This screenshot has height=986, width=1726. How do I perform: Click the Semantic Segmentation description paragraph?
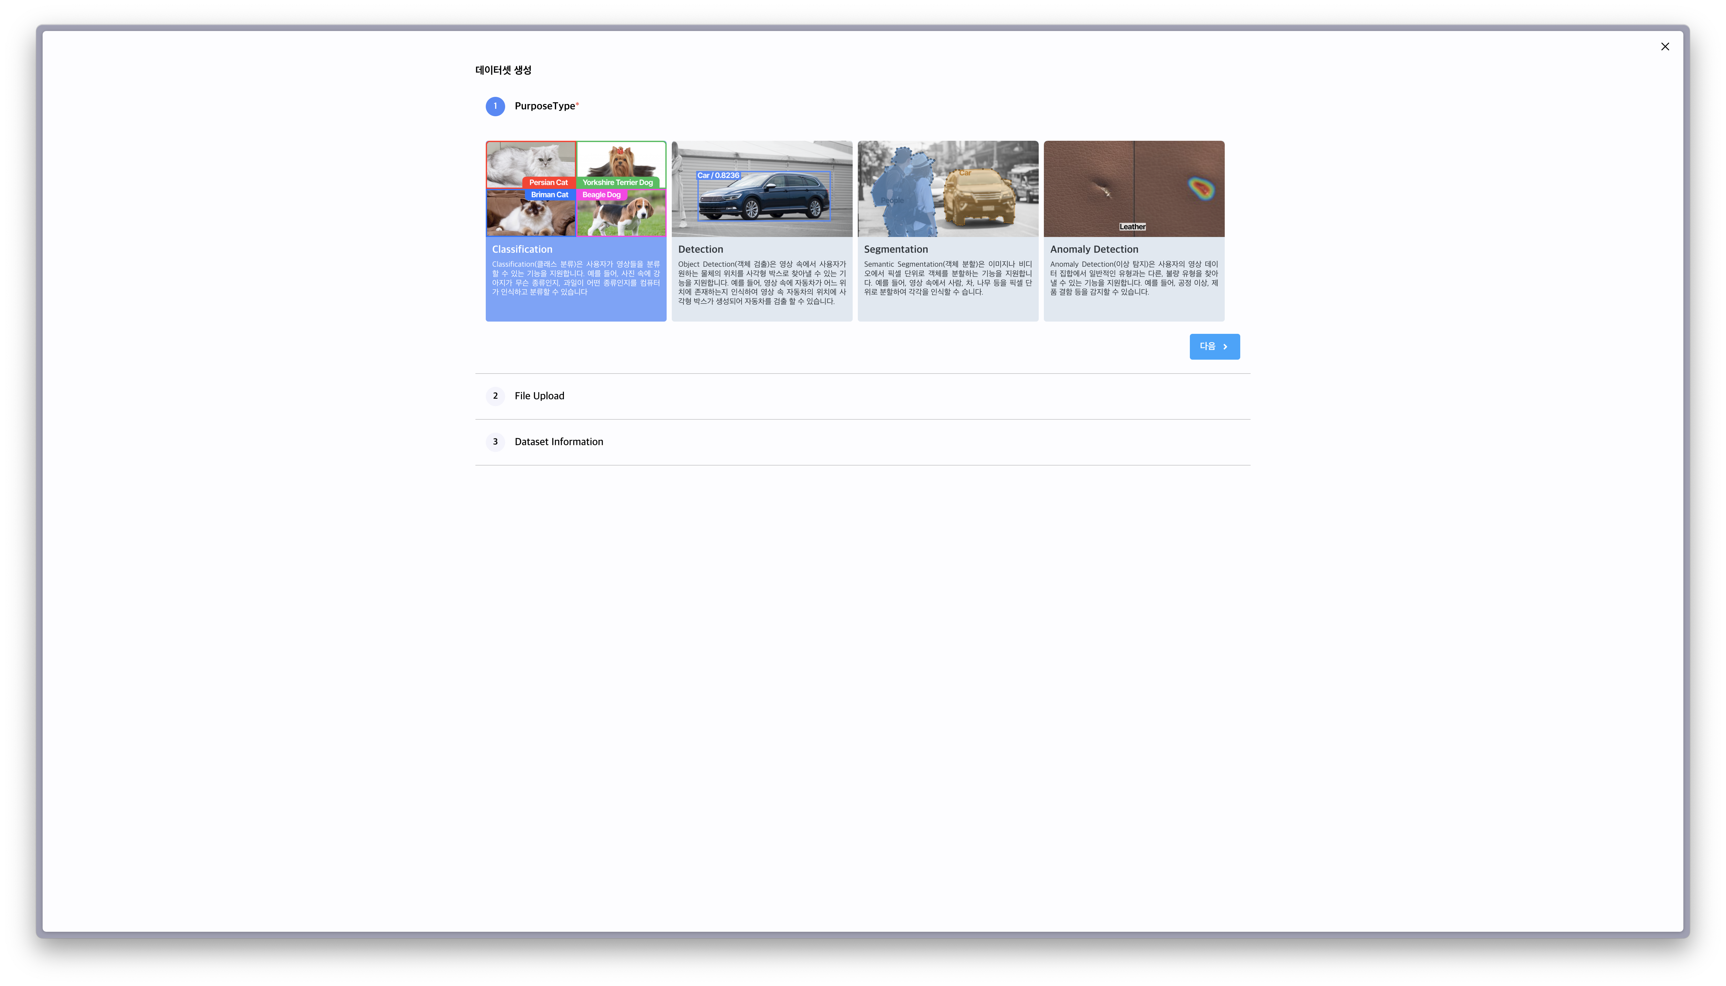tap(948, 278)
